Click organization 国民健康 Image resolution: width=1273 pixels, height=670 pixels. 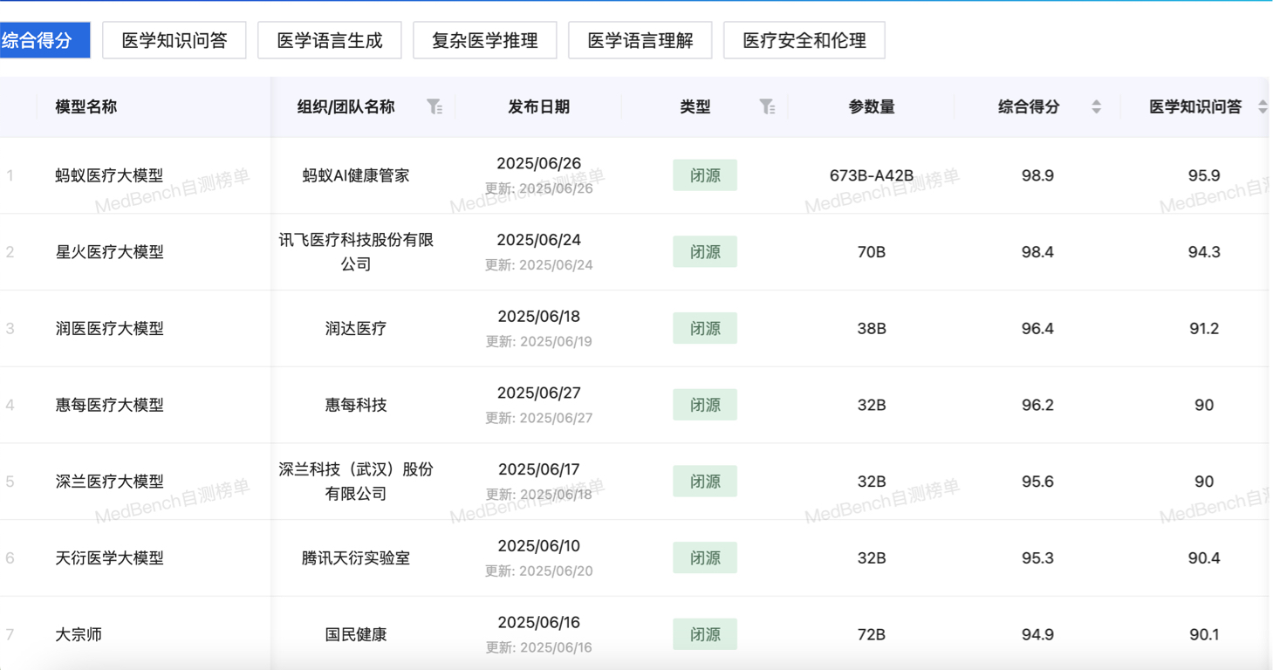pos(356,634)
